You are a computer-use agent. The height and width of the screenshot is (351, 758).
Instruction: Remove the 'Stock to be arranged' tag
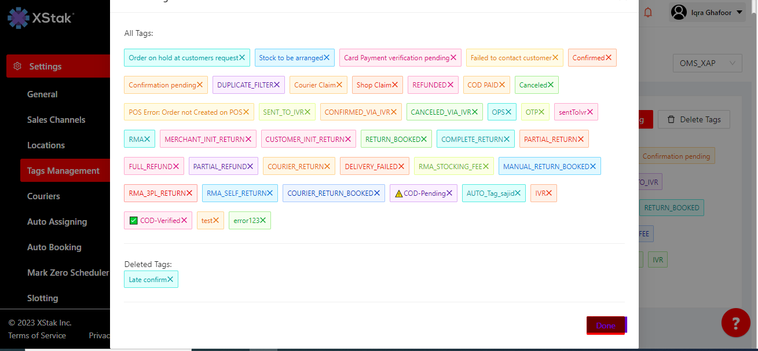coord(327,58)
